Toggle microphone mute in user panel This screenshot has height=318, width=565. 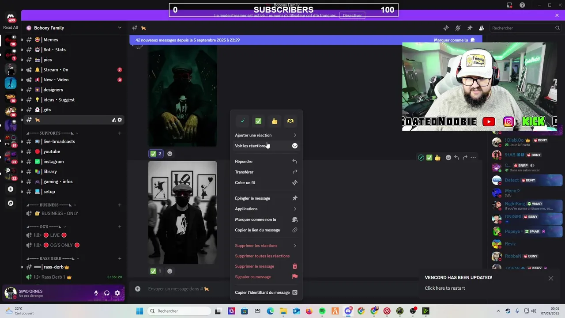click(96, 293)
